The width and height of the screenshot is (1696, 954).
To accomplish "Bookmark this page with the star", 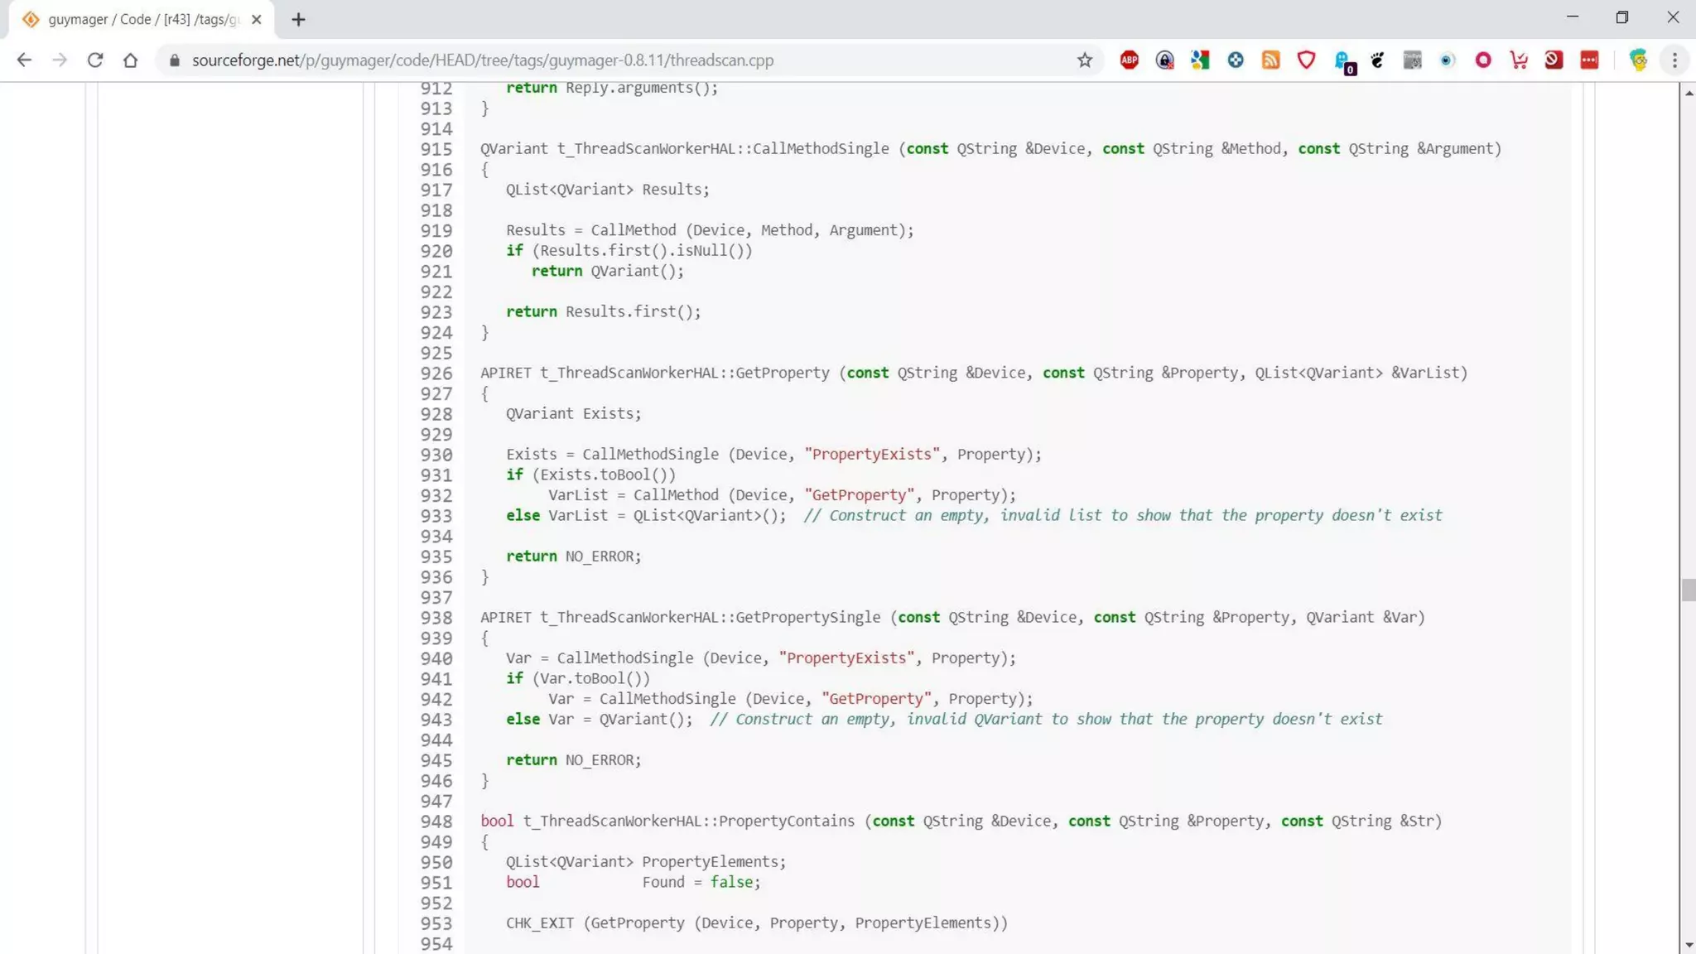I will (x=1085, y=60).
